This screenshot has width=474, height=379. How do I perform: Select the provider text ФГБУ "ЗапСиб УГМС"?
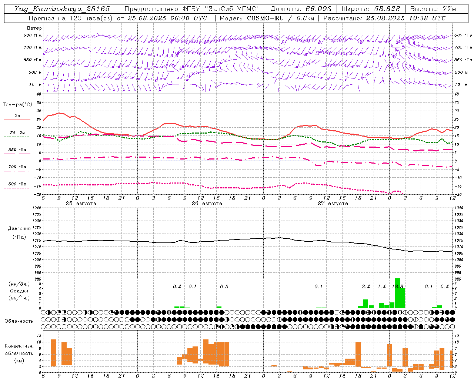tap(221, 9)
